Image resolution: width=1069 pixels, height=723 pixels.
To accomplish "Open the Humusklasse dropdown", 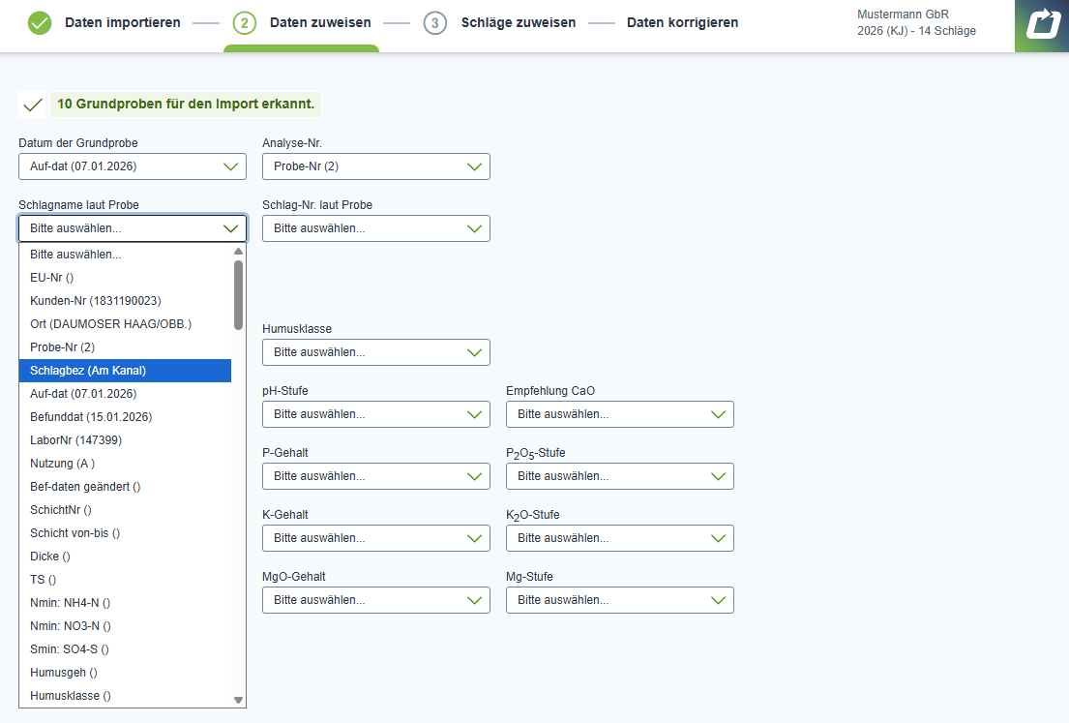I will [x=375, y=352].
